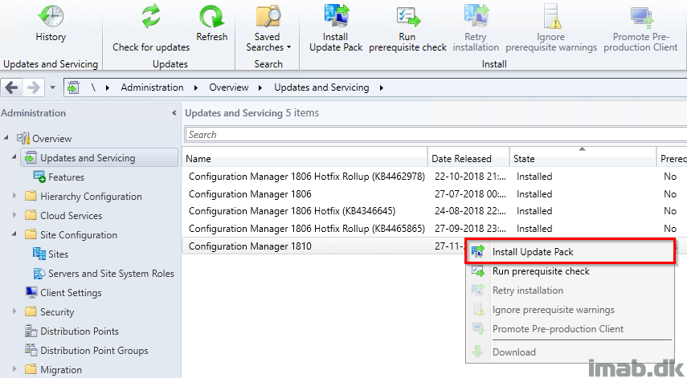Sort by the Name column header
687x378 pixels.
305,158
